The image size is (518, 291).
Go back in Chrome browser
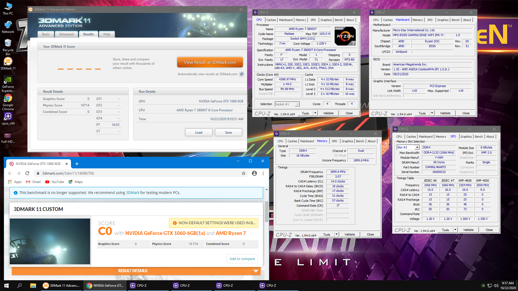tap(10, 173)
